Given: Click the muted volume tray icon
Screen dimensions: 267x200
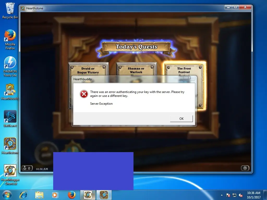Looking at the screenshot, I should (x=241, y=195).
